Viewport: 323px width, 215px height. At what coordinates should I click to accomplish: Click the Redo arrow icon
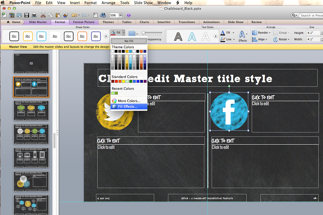point(84,15)
